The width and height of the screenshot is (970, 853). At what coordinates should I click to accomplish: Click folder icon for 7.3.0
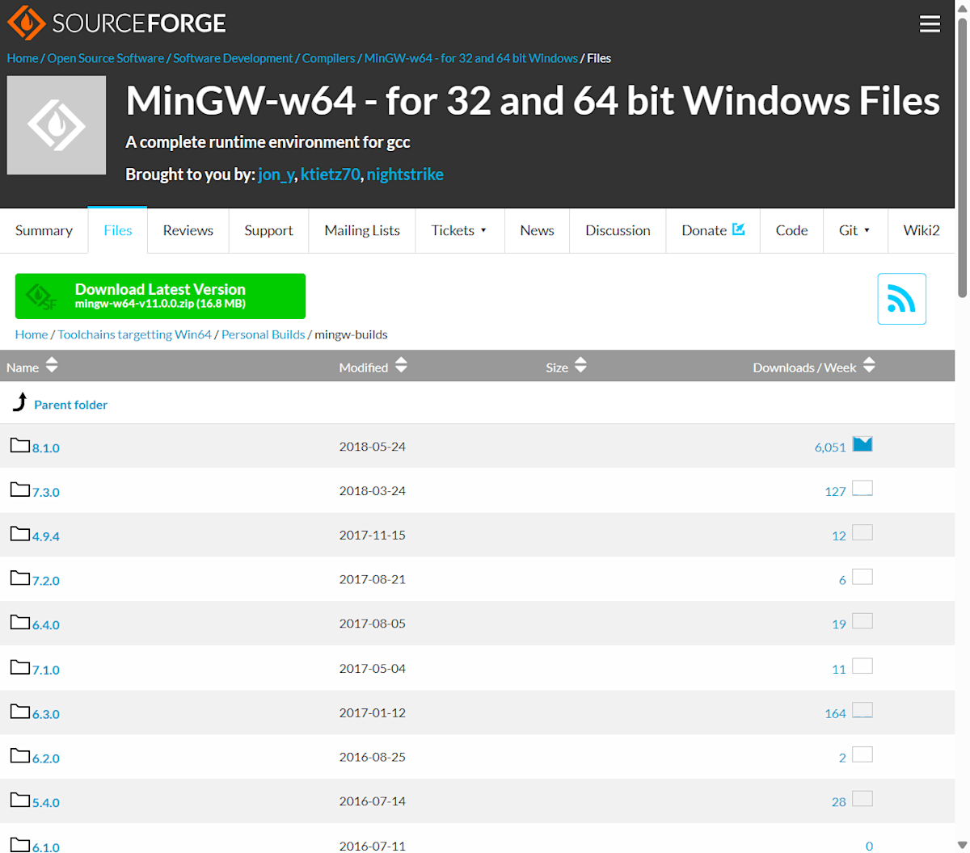coord(20,490)
